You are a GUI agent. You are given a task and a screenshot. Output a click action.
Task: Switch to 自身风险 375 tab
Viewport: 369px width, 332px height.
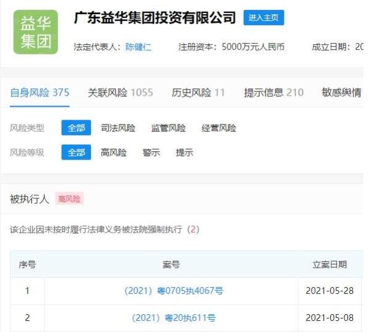tap(39, 93)
